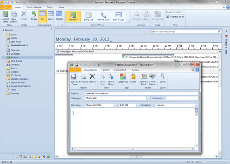Collapse the folder navigation pane
The image size is (230, 164).
pos(51,29)
